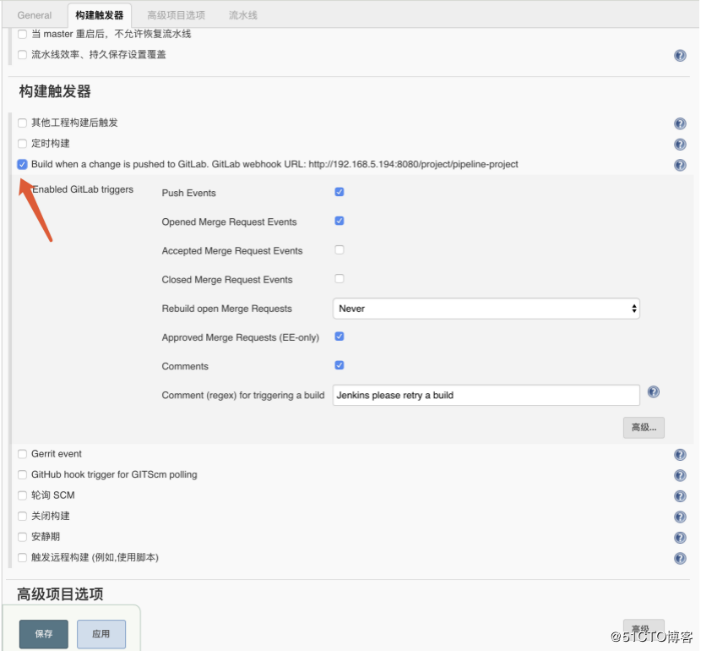Viewport: 701px width, 651px height.
Task: Open help for the GitLab webhook trigger
Action: pos(680,165)
